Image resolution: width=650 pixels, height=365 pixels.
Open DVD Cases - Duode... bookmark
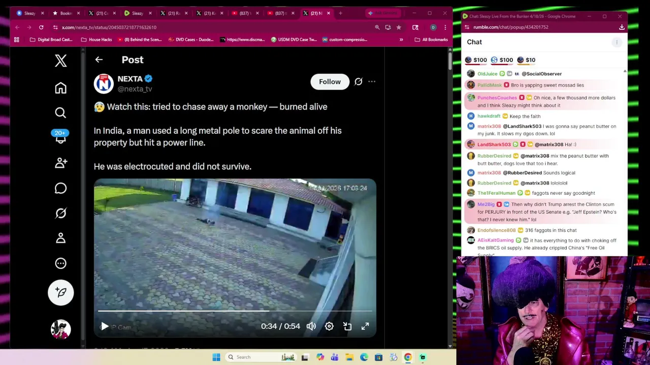[x=190, y=40]
